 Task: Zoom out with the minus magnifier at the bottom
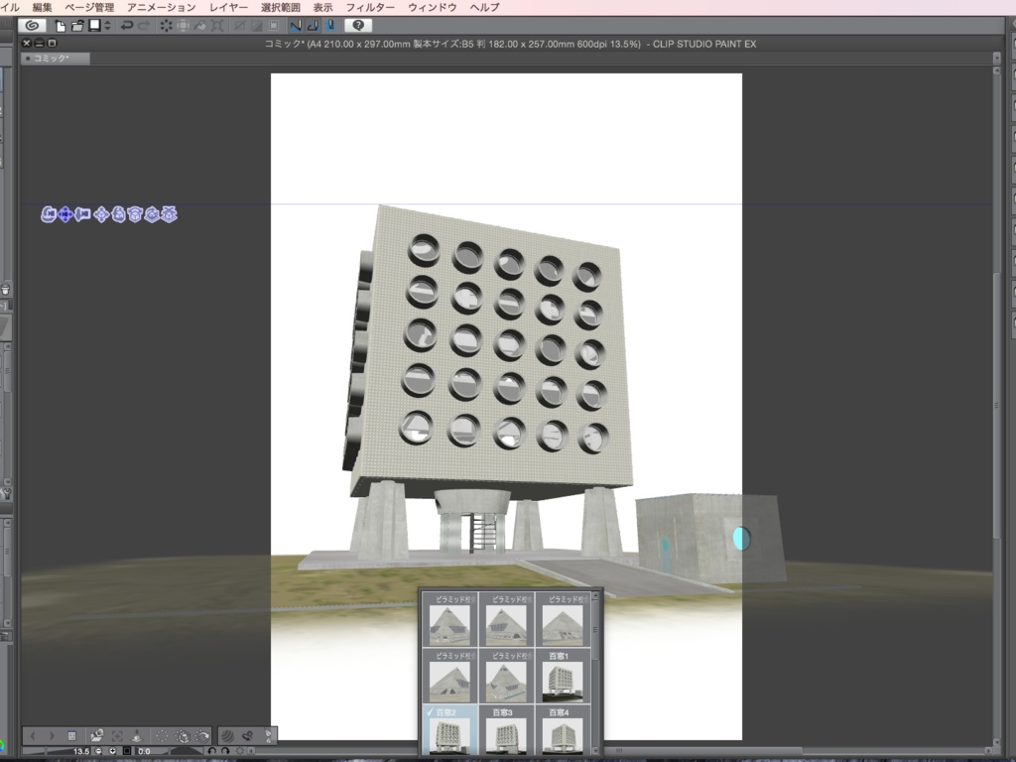click(99, 750)
